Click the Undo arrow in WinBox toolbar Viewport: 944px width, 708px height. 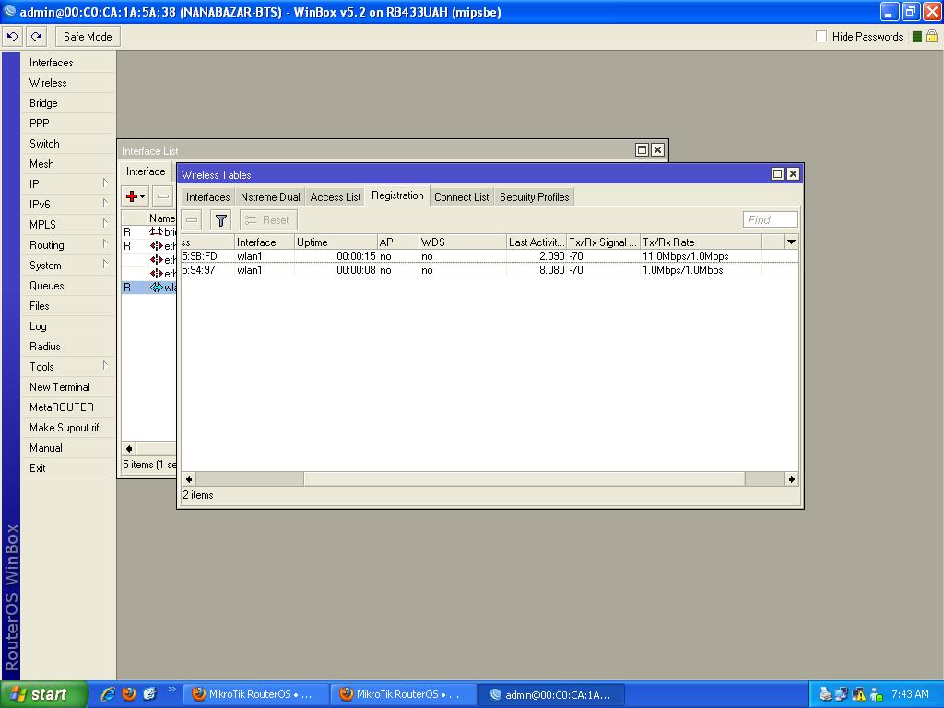(12, 37)
